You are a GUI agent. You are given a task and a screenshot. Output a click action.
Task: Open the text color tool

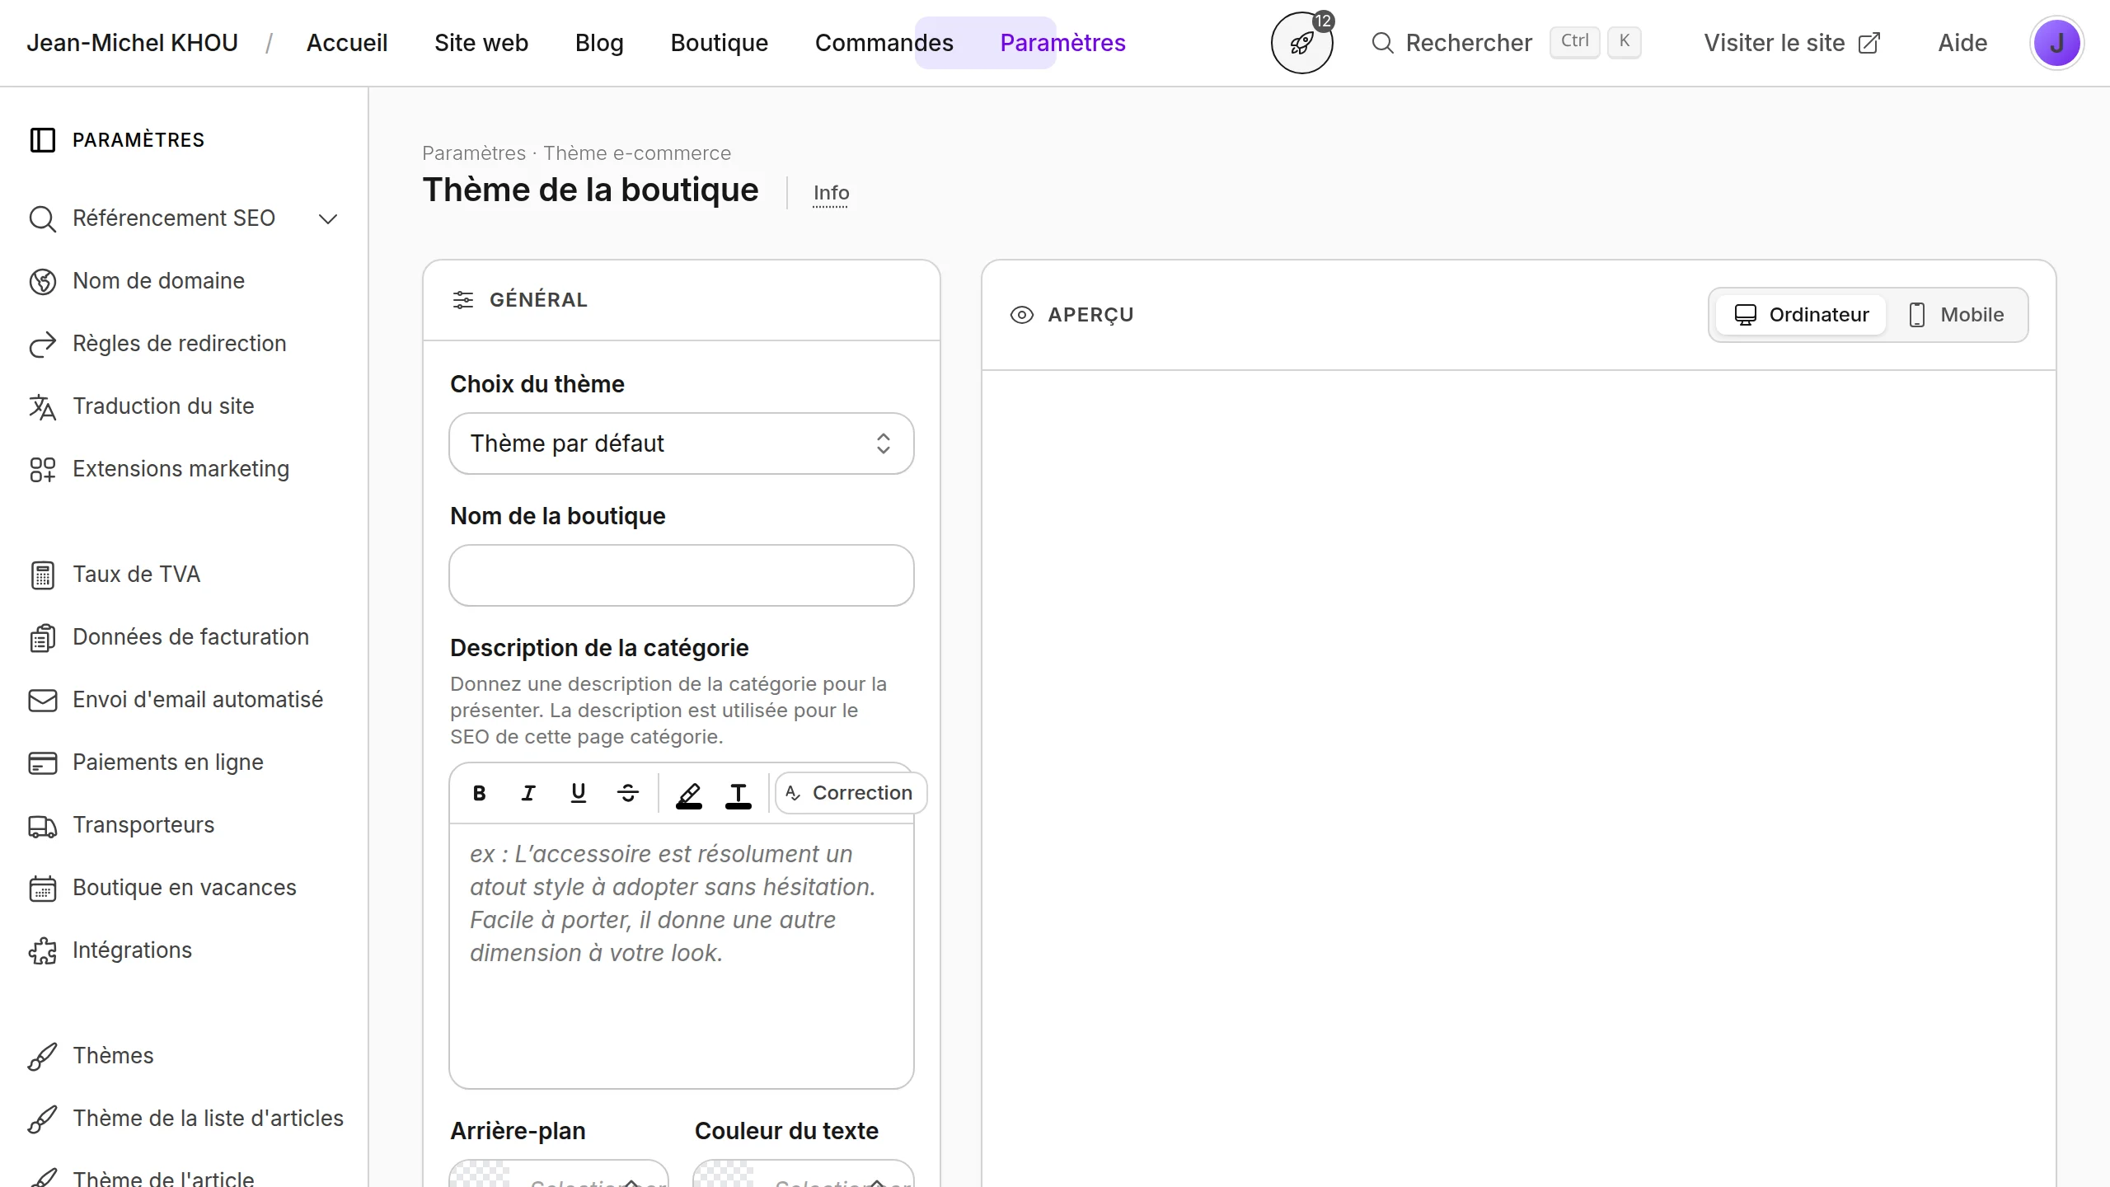pyautogui.click(x=738, y=795)
